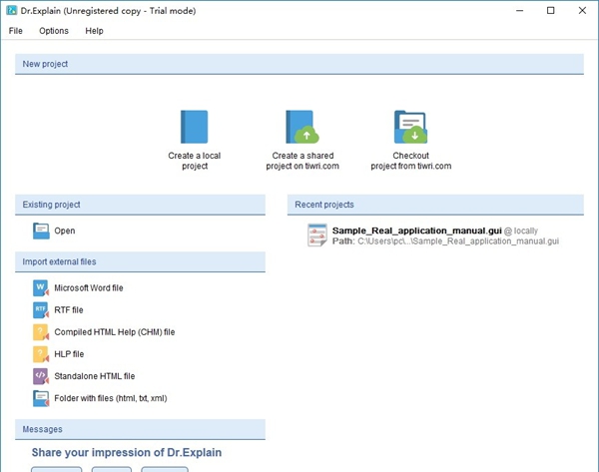Click the Folder with files import icon

click(41, 398)
